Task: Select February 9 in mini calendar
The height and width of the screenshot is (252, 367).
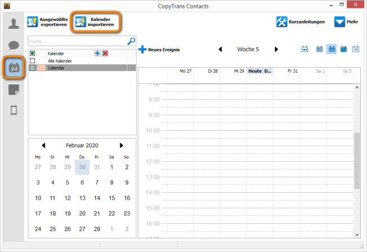Action: [126, 182]
